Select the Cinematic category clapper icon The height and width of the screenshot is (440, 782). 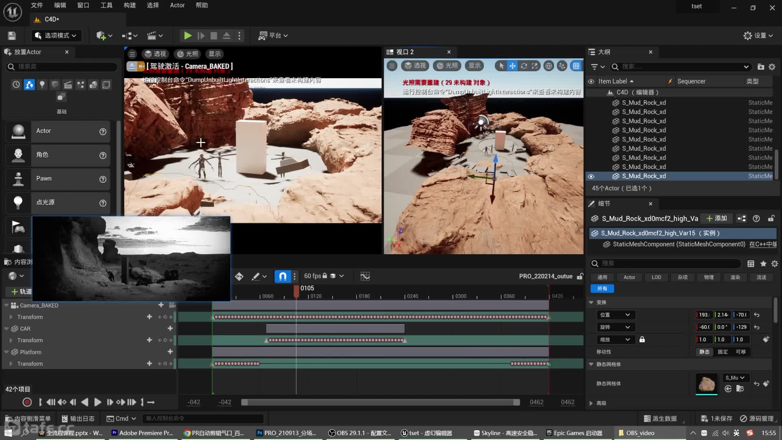68,84
